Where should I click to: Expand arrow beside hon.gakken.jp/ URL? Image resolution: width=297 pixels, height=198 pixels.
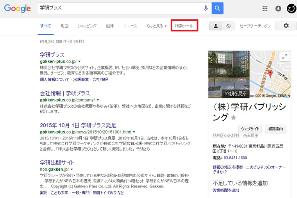click(x=72, y=169)
